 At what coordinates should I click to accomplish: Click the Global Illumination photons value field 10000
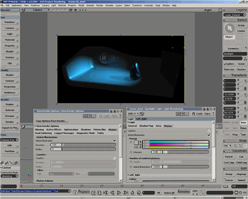(157, 166)
